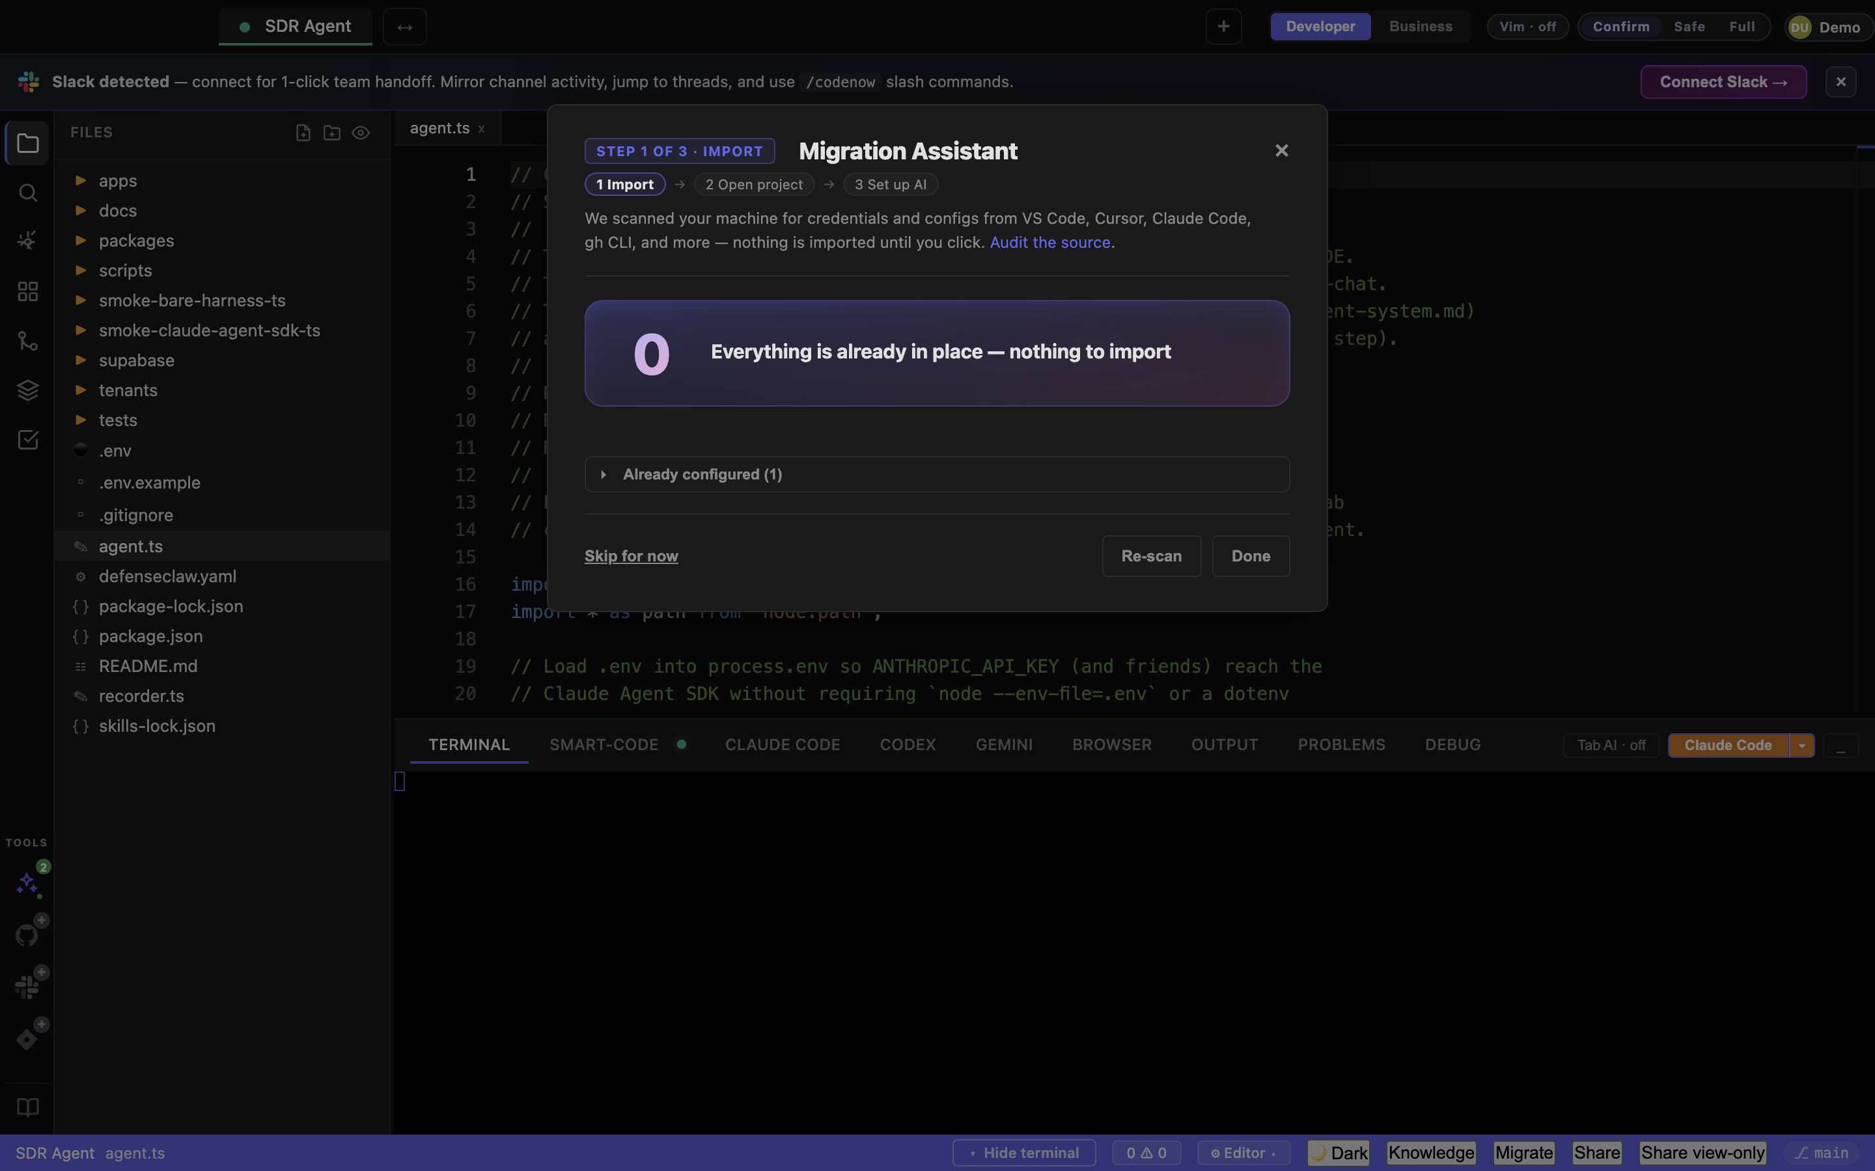Minimize the terminal panel underscore button

coord(1840,746)
